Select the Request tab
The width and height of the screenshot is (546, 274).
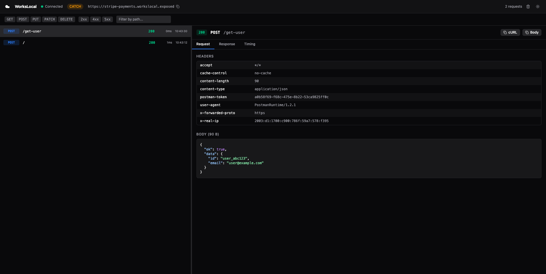coord(203,44)
